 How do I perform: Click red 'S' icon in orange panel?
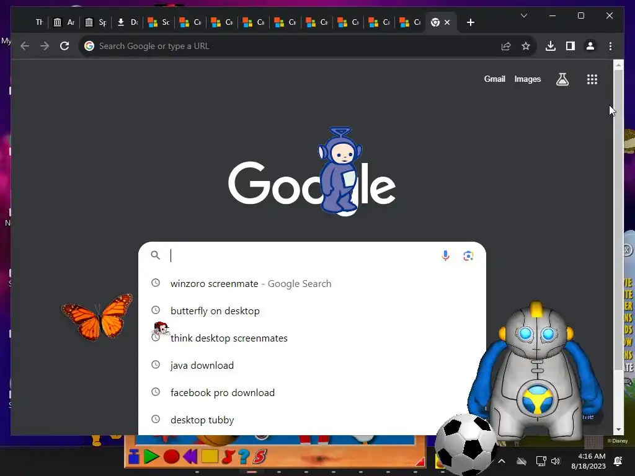tap(260, 457)
